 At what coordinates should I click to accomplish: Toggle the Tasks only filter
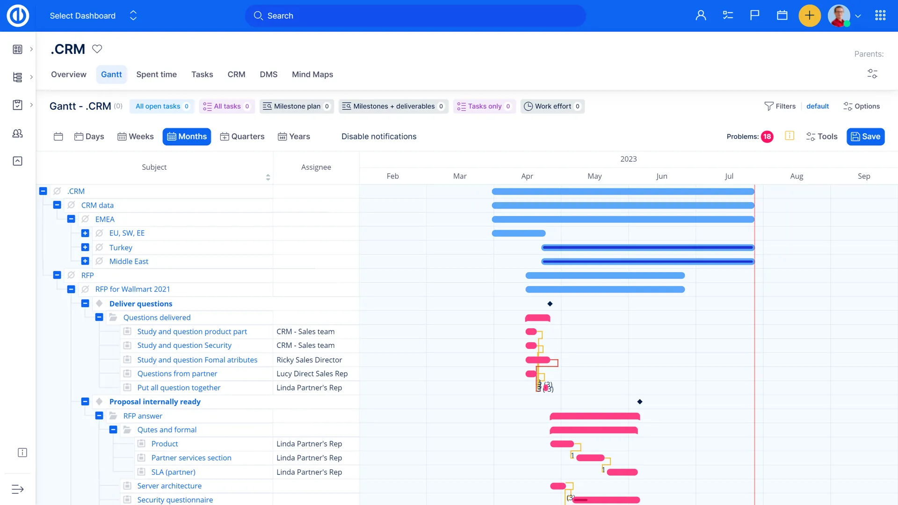click(484, 106)
